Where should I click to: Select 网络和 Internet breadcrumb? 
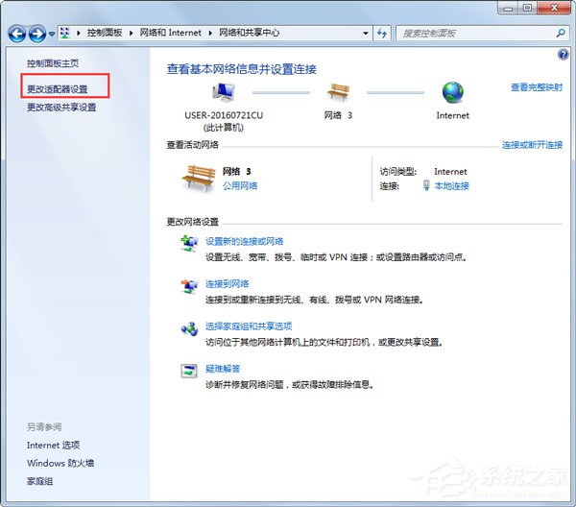click(171, 33)
